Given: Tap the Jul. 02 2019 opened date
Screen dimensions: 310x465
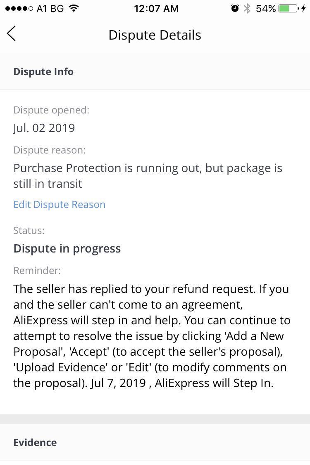Looking at the screenshot, I should (x=44, y=128).
